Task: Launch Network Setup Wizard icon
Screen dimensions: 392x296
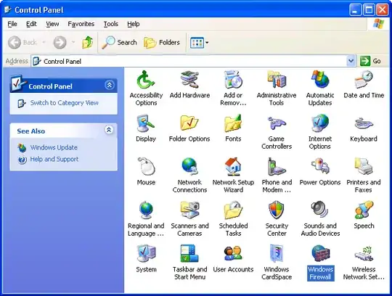Action: pos(233,167)
